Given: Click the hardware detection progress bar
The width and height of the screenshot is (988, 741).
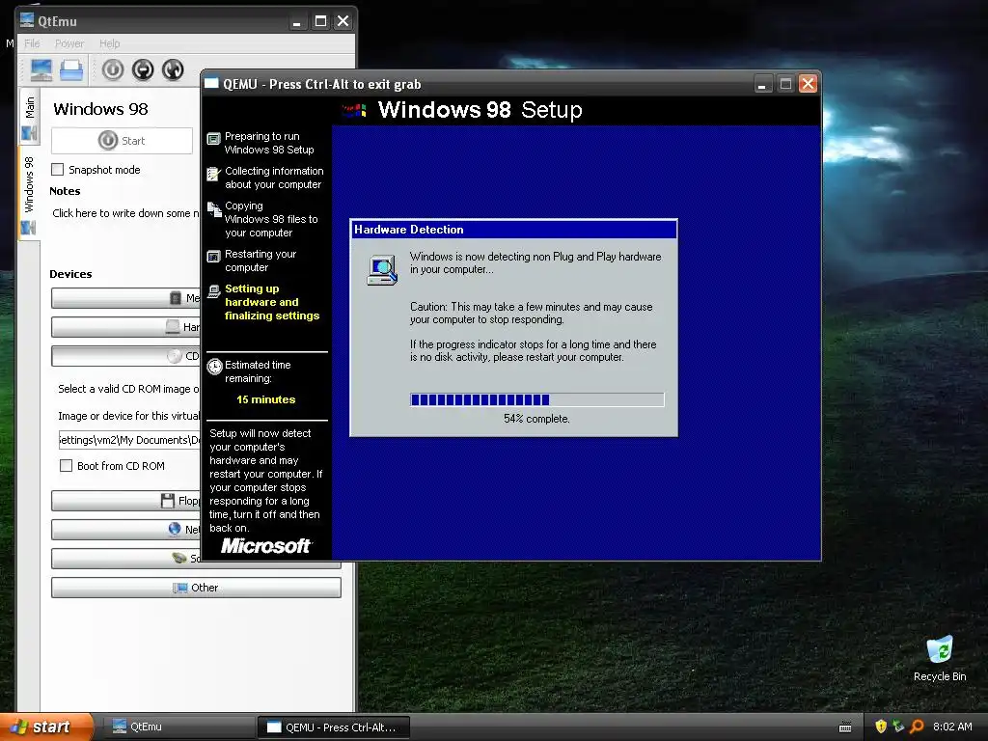Looking at the screenshot, I should pos(536,399).
